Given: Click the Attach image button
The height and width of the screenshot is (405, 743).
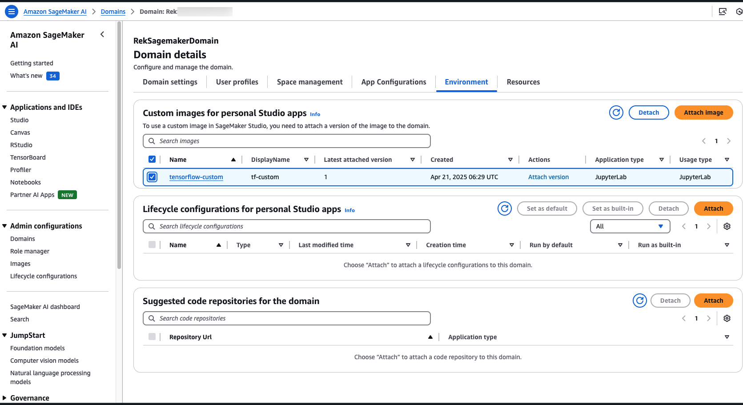Looking at the screenshot, I should click(x=703, y=112).
